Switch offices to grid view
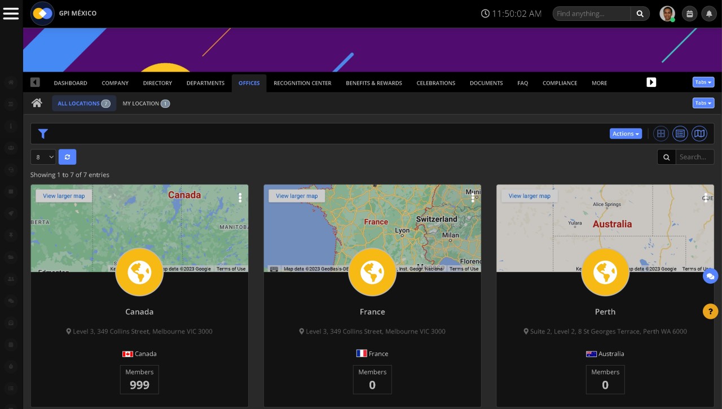Image resolution: width=722 pixels, height=409 pixels. pyautogui.click(x=661, y=134)
